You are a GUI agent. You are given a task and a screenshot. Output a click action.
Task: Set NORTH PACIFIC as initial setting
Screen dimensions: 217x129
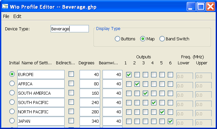pos(12,111)
